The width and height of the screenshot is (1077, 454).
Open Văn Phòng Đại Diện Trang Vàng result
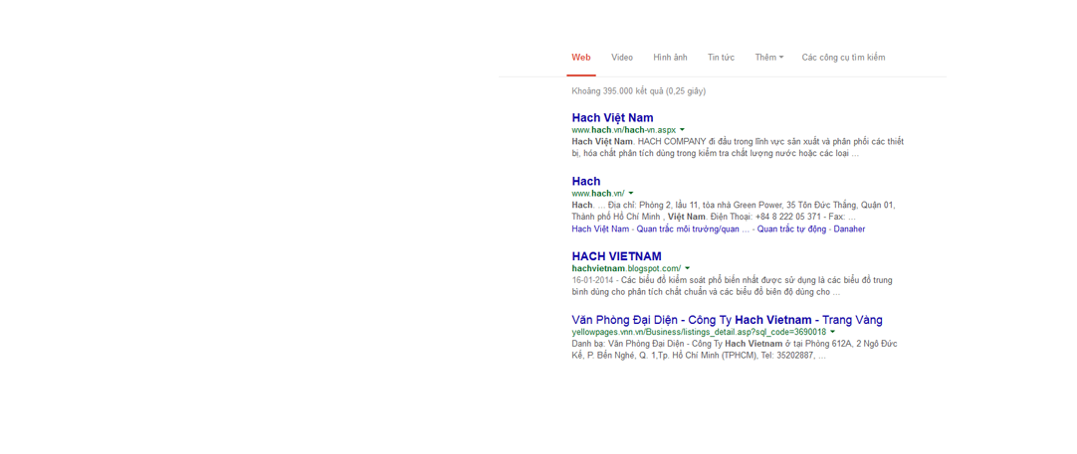coord(727,320)
